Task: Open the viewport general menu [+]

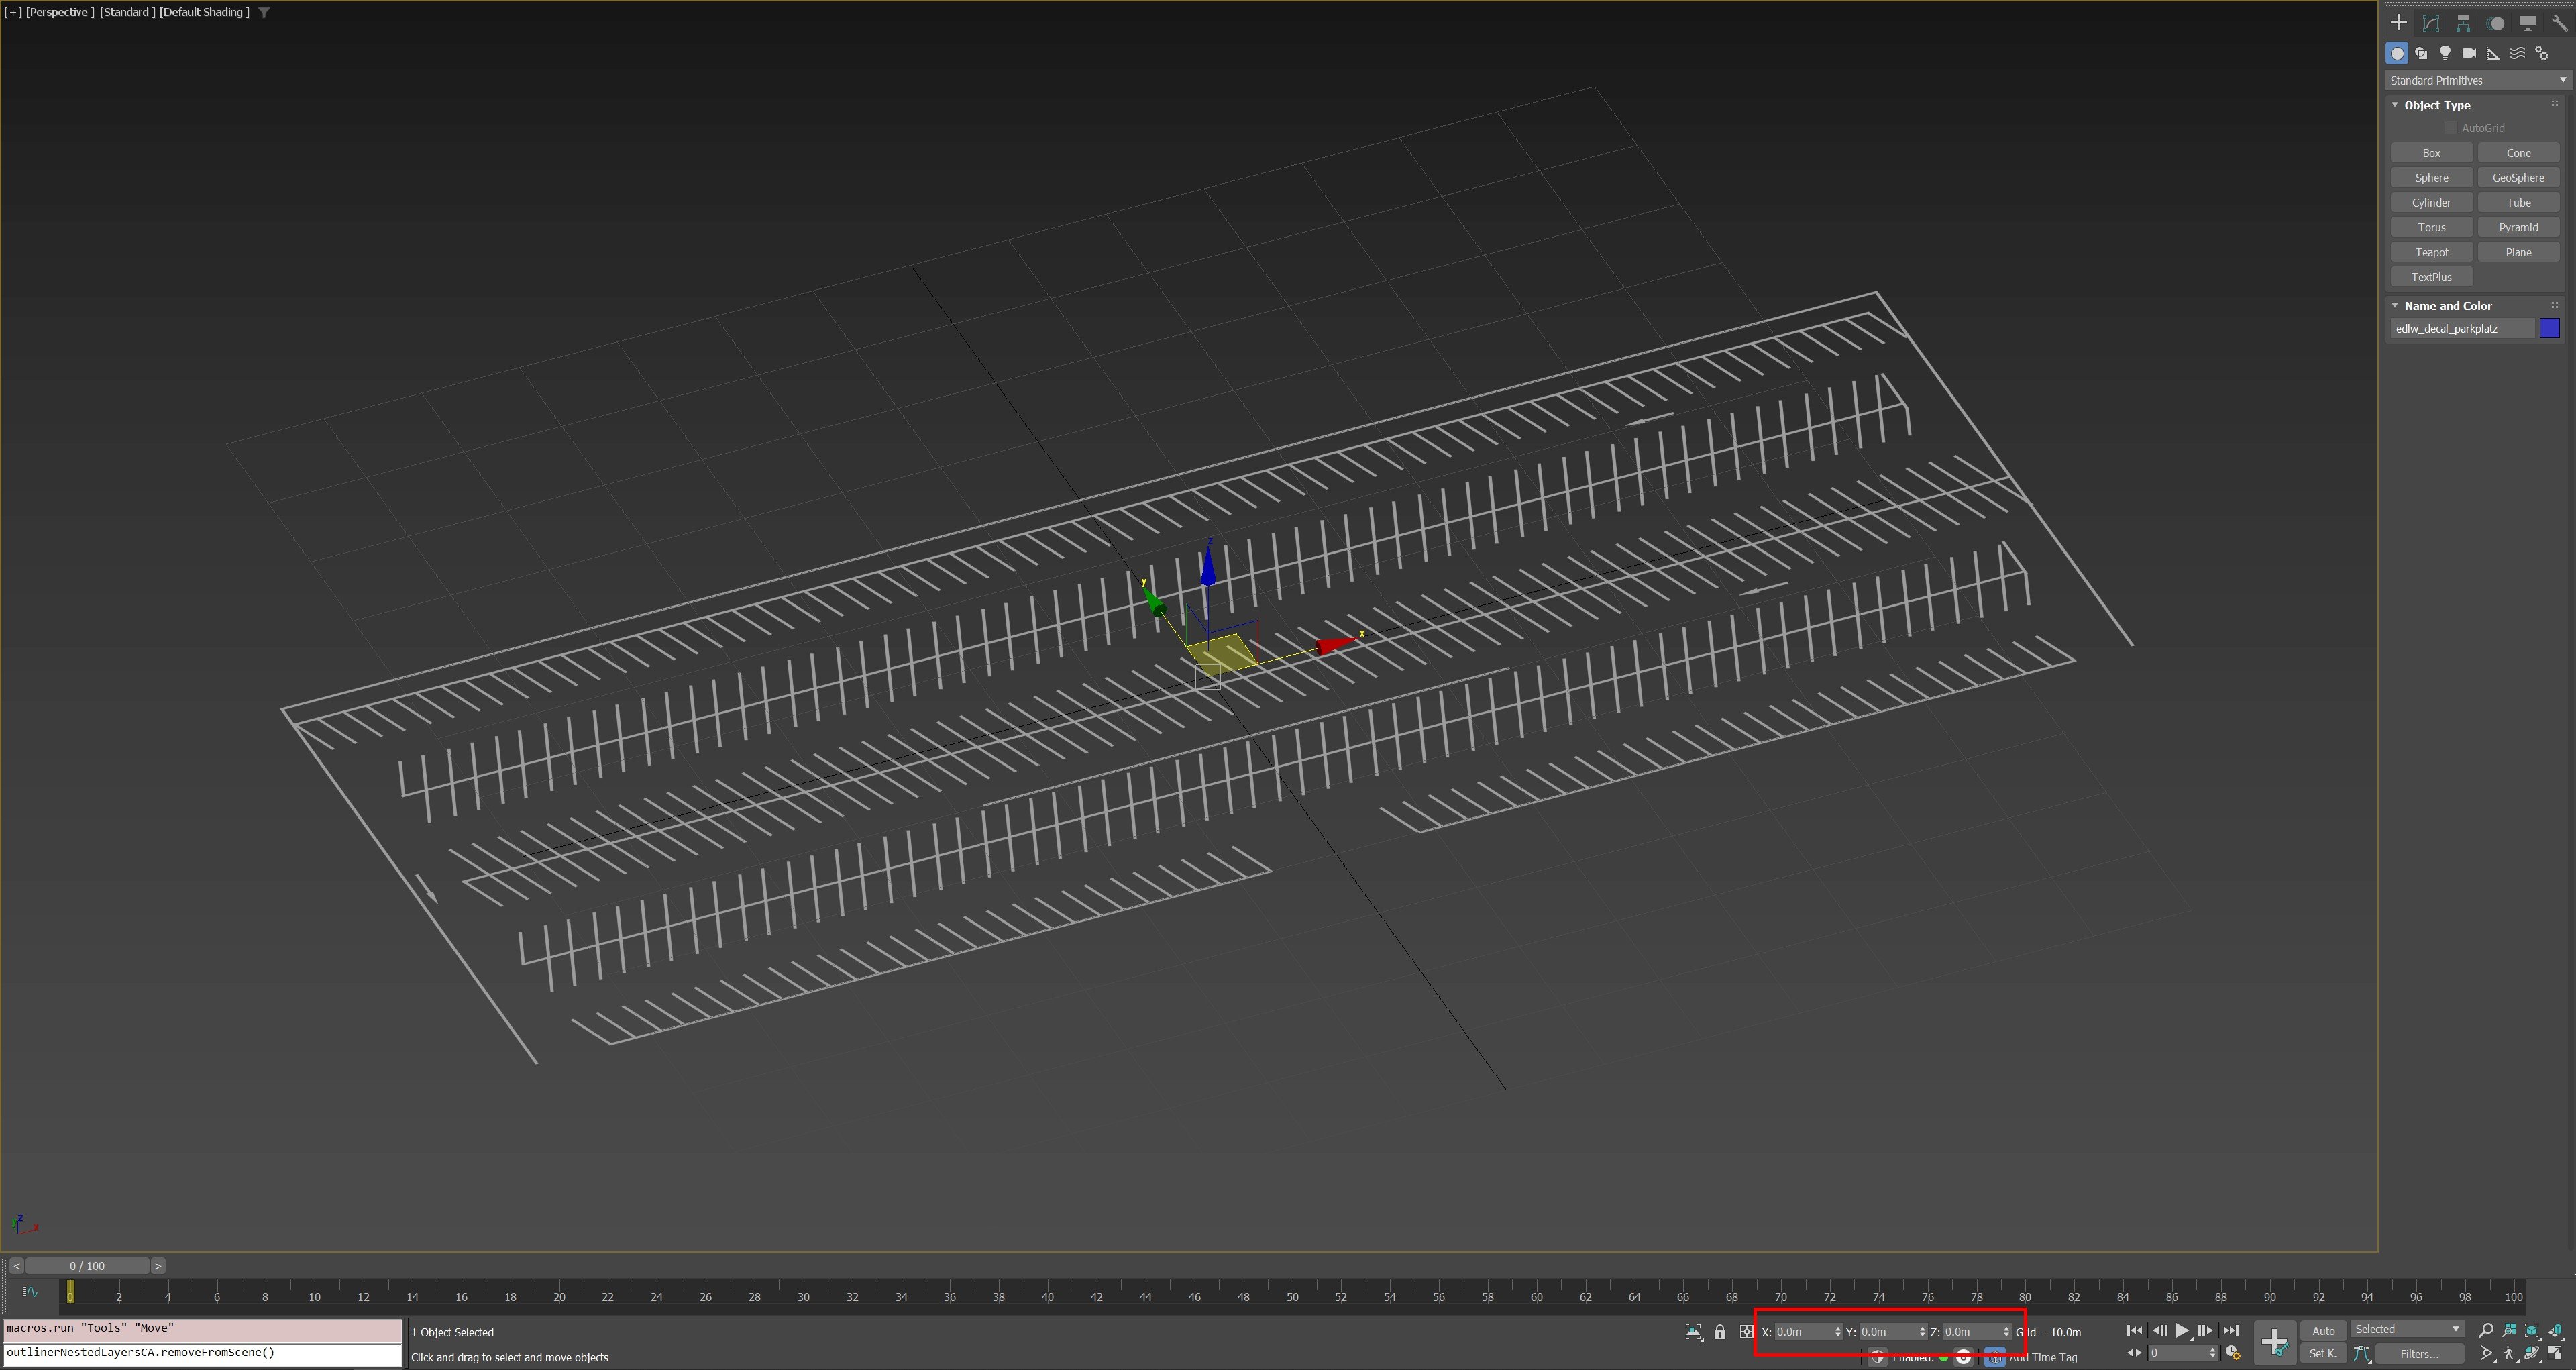Action: [x=14, y=12]
